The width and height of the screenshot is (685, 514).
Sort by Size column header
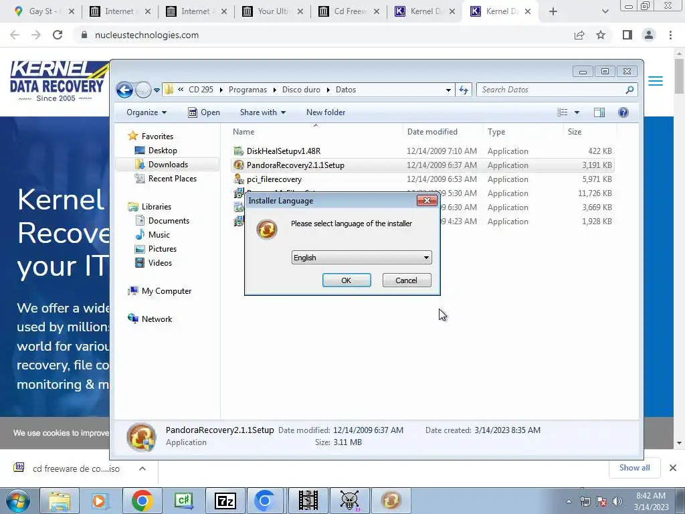575,132
